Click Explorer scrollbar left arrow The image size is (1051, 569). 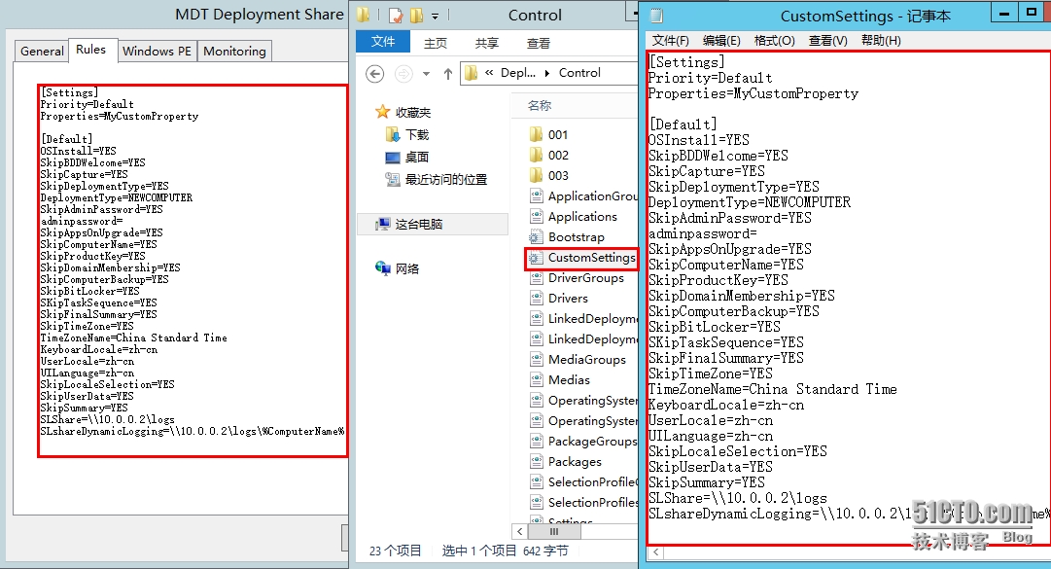[520, 531]
